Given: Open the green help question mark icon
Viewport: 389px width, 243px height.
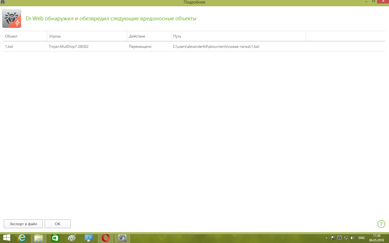Looking at the screenshot, I should (381, 224).
